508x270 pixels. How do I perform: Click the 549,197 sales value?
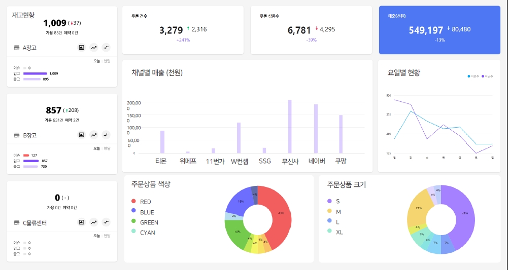pyautogui.click(x=426, y=30)
